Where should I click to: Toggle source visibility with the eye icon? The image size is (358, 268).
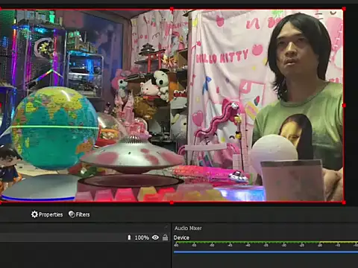point(155,237)
